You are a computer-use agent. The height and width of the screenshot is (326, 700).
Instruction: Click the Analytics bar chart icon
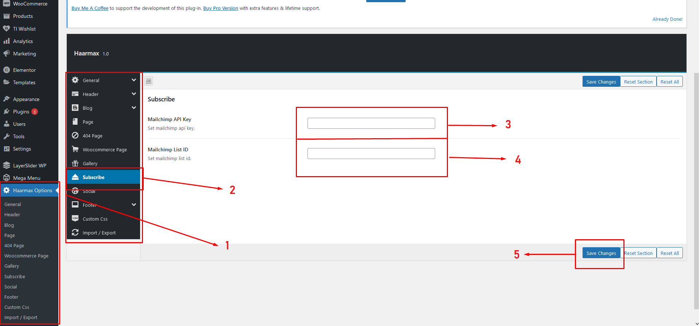click(x=7, y=41)
